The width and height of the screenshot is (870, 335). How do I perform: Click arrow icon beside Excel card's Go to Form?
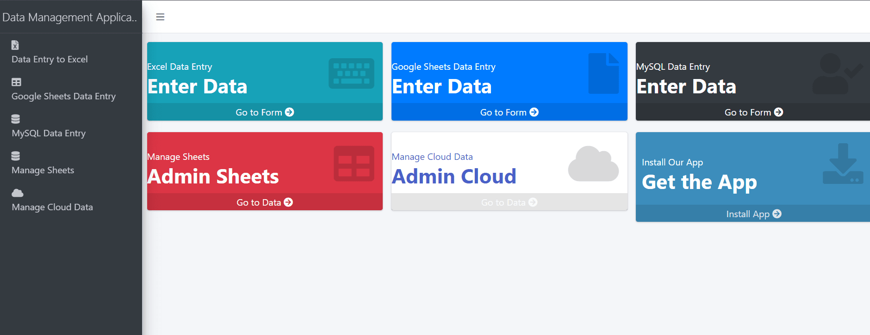290,112
